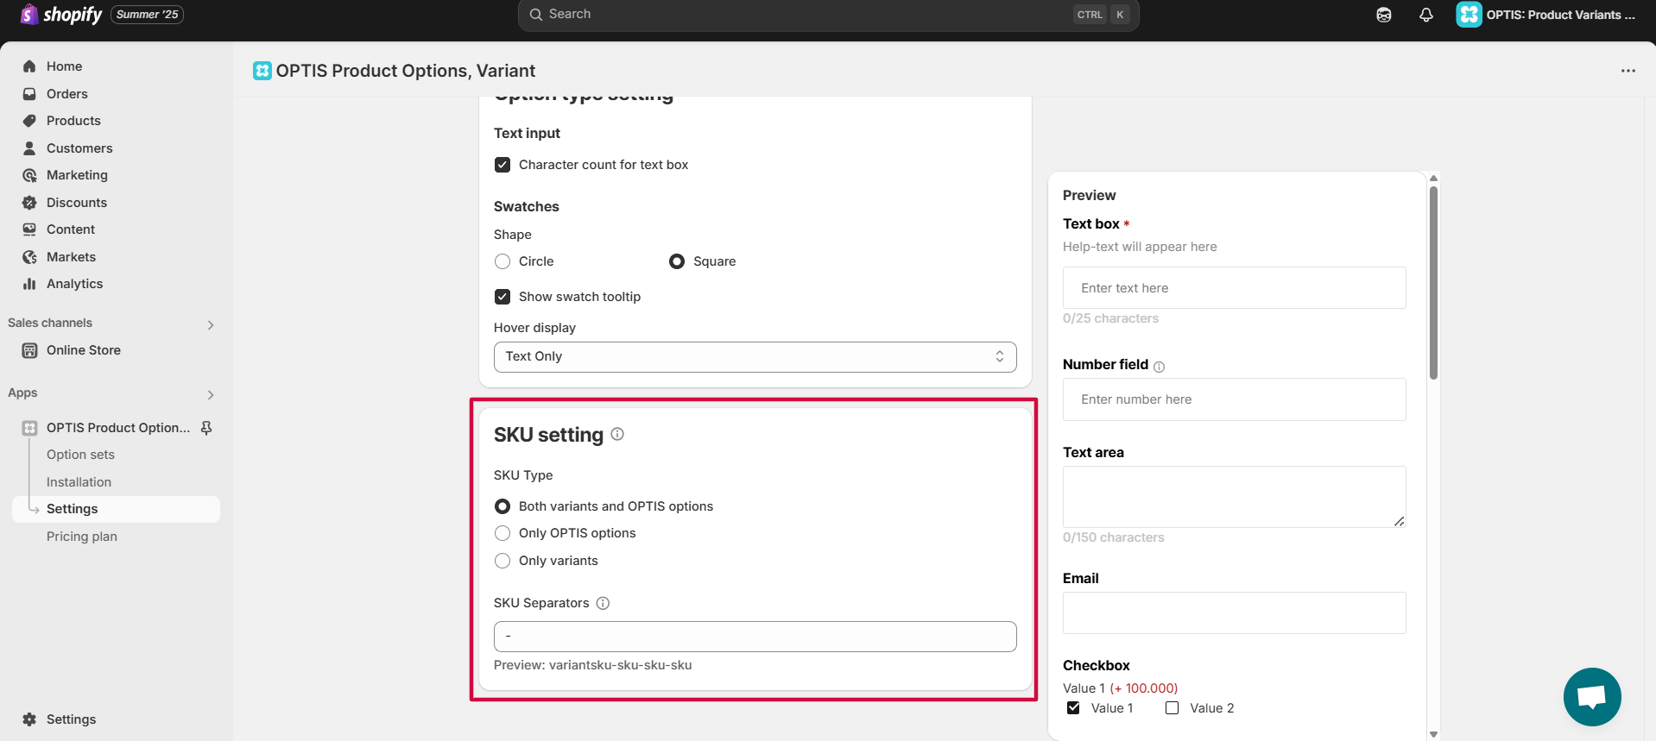Open Orders page
Viewport: 1656px width, 741px height.
[x=67, y=94]
